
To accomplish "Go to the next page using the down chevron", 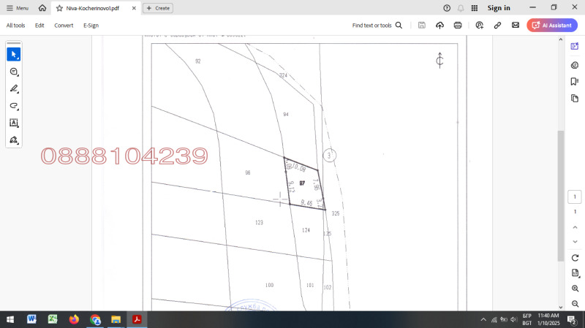I will [x=575, y=242].
